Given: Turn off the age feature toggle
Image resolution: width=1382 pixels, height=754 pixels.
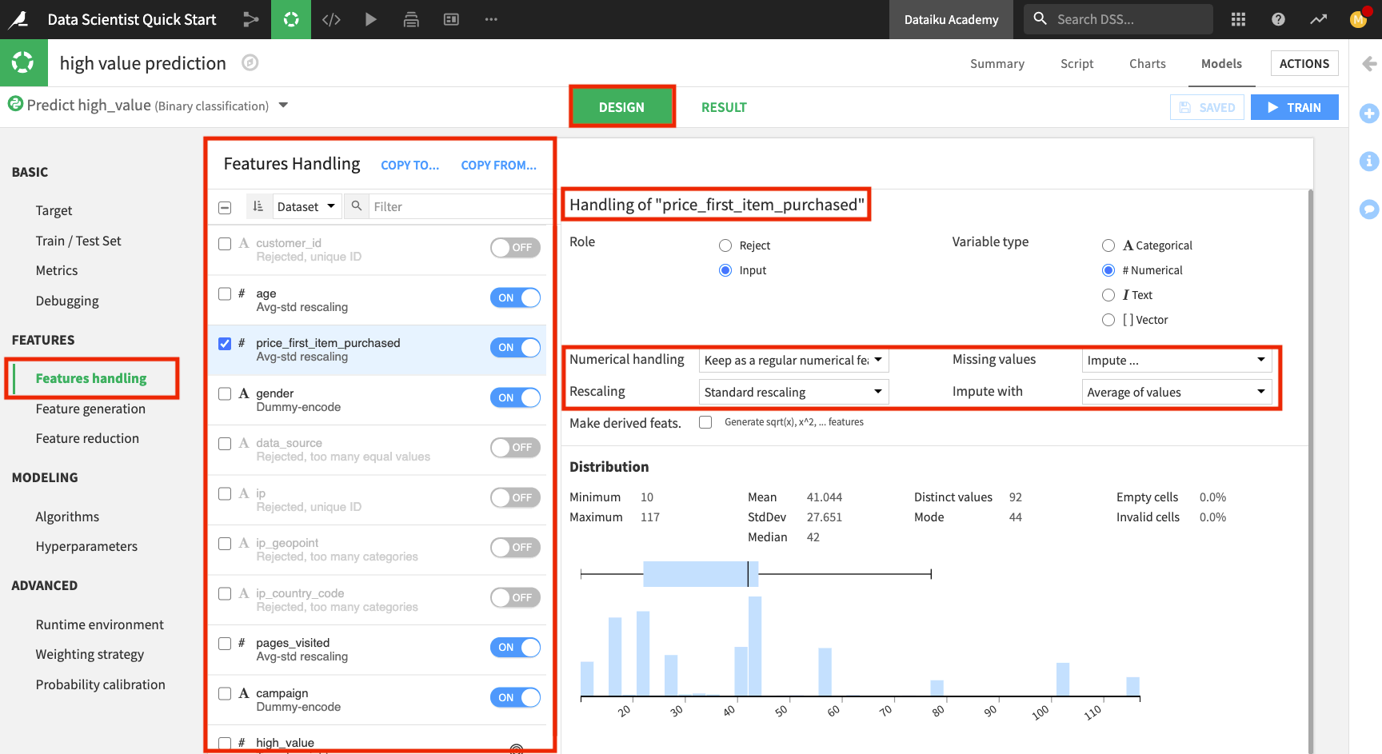Looking at the screenshot, I should tap(515, 297).
